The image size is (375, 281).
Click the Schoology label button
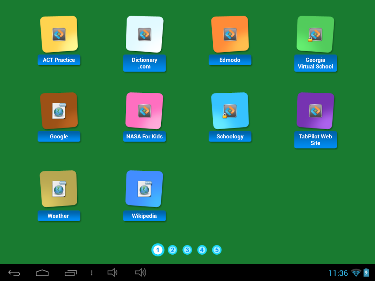(x=230, y=136)
